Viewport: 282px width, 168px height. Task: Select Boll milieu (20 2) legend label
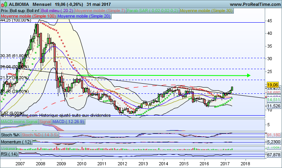tap(57, 11)
